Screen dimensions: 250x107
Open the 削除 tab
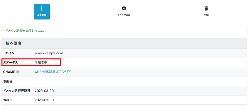pos(206,11)
